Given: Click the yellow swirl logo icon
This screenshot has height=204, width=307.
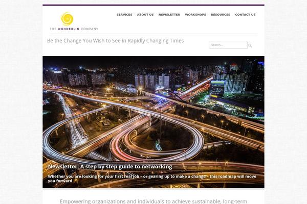Looking at the screenshot, I should click(x=67, y=19).
